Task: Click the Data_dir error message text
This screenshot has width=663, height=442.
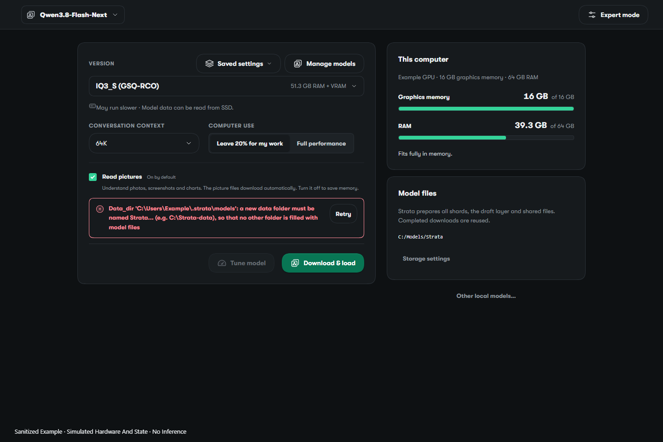Action: (213, 218)
